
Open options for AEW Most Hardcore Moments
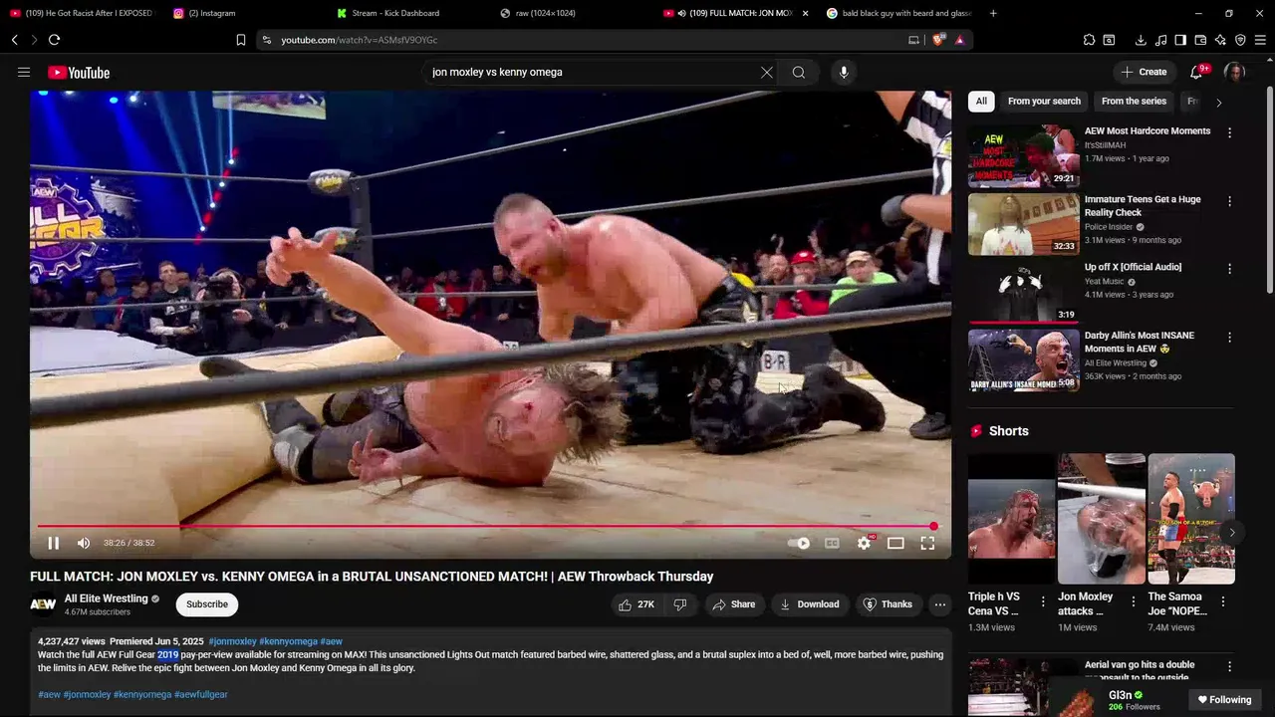1229,132
